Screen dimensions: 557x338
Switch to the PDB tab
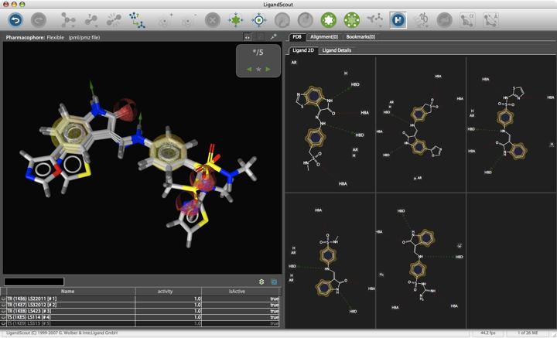tap(297, 36)
